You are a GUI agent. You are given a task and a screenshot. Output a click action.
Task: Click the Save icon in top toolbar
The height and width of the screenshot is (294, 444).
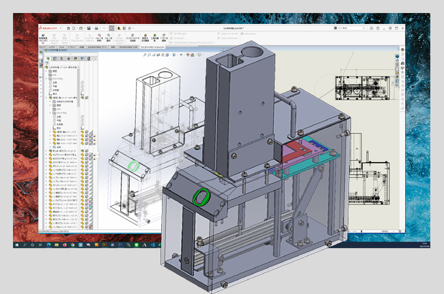pyautogui.click(x=87, y=28)
